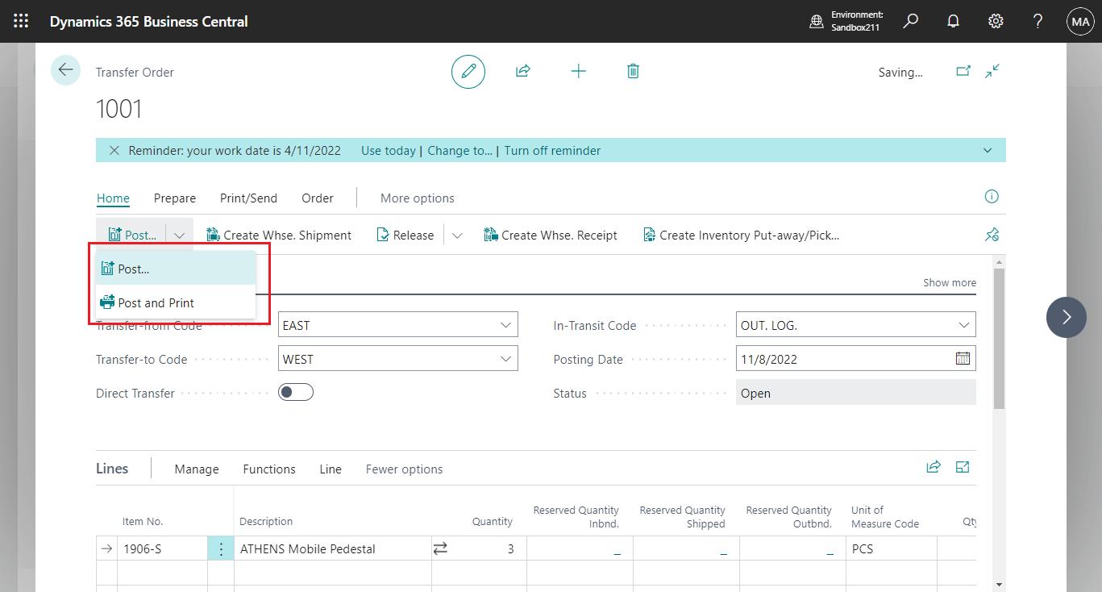
Task: Open the In-Transit Code dropdown
Action: (x=963, y=324)
